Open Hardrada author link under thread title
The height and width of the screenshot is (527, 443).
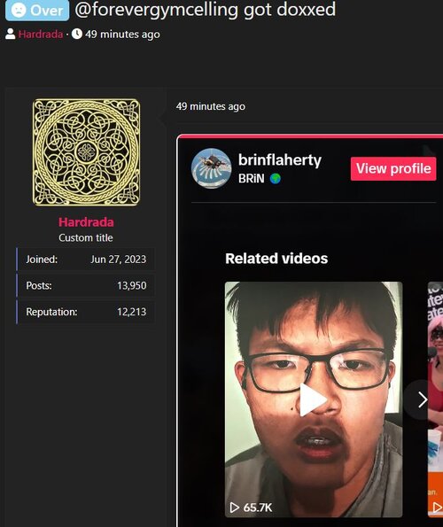pyautogui.click(x=41, y=34)
